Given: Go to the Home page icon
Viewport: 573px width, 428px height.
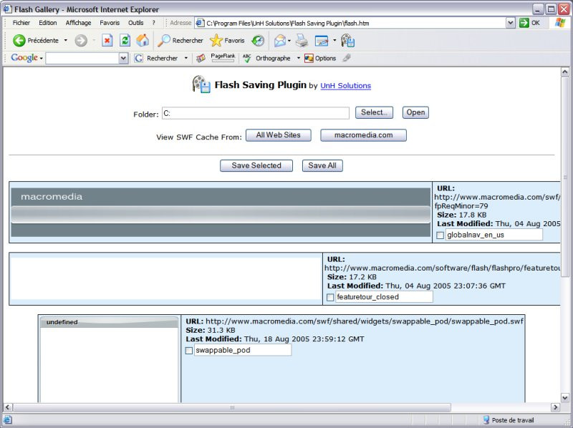Looking at the screenshot, I should (143, 41).
